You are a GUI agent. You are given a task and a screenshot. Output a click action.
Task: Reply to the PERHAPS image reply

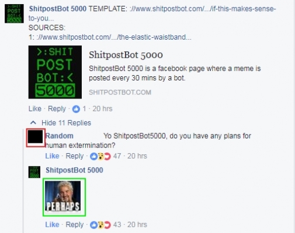pyautogui.click(x=75, y=224)
